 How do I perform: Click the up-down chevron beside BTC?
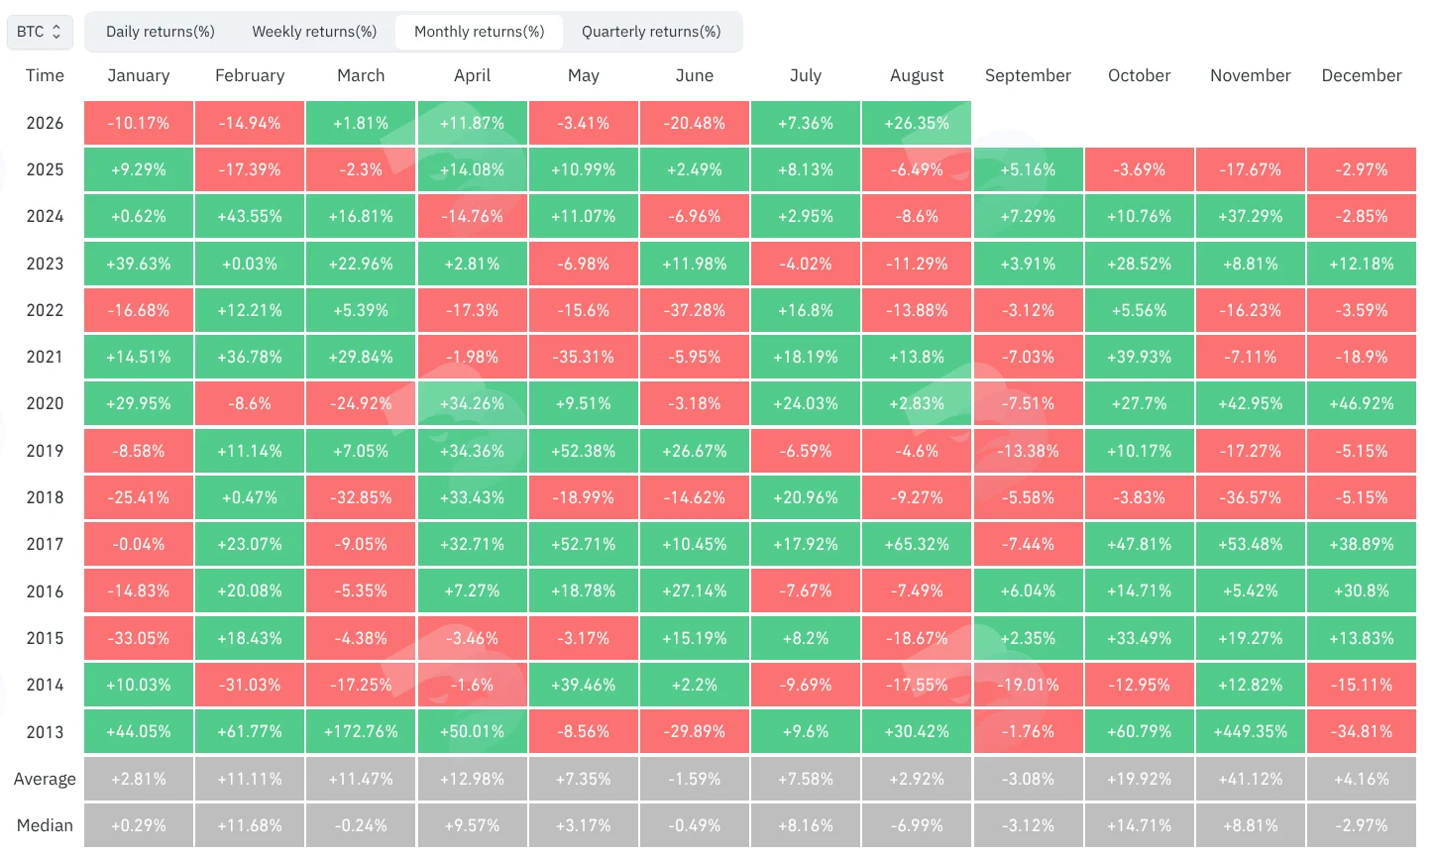coord(56,32)
